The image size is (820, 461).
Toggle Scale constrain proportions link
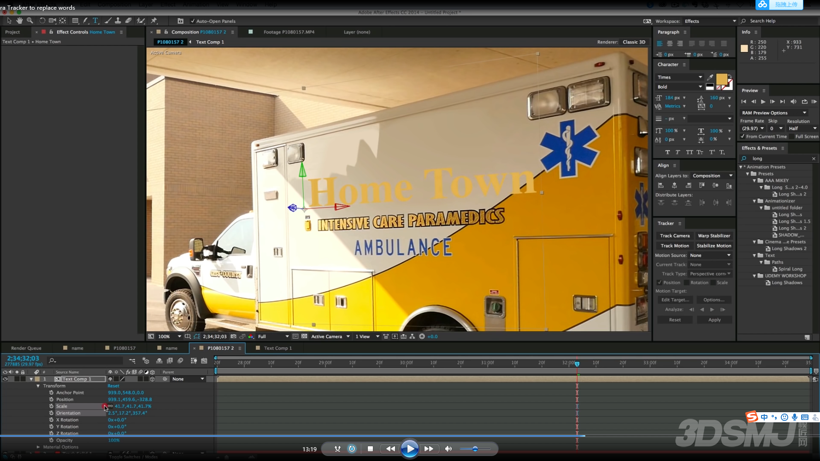[110, 406]
